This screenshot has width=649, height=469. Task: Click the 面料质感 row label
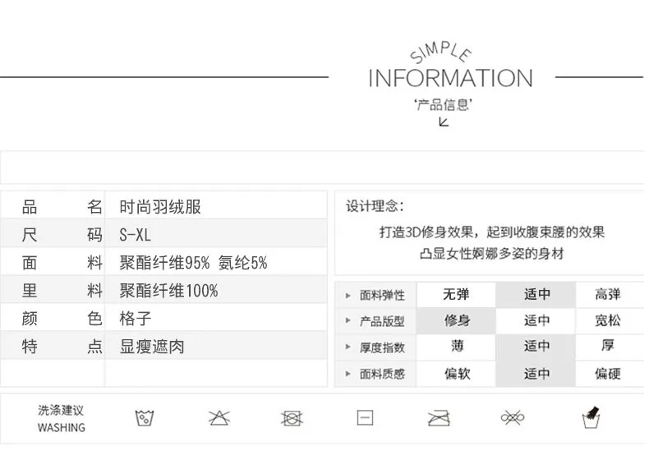pyautogui.click(x=382, y=374)
